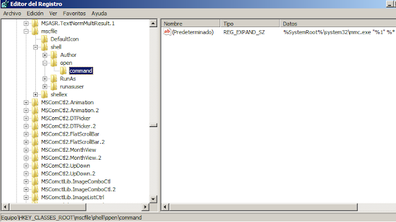Sort by the Nombre column header
This screenshot has width=396, height=222.
coord(191,23)
